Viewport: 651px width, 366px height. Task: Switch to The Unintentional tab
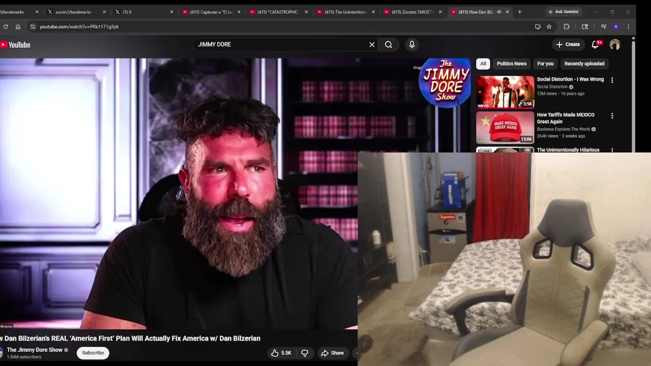point(345,12)
